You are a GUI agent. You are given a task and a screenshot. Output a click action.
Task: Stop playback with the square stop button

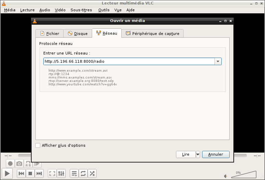(30, 173)
